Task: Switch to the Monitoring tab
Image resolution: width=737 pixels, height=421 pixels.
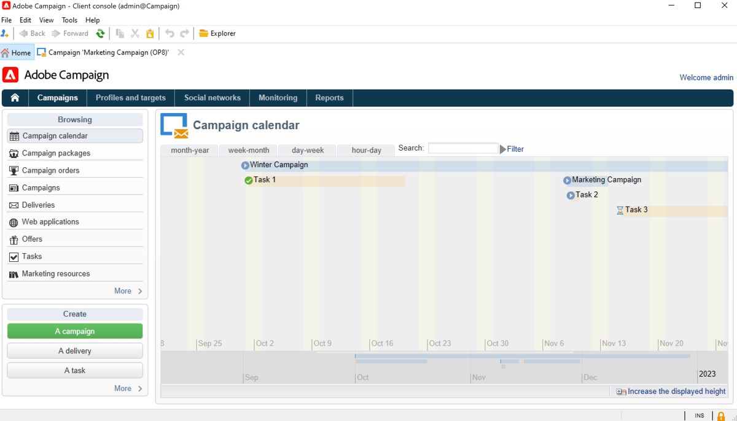Action: pyautogui.click(x=278, y=97)
